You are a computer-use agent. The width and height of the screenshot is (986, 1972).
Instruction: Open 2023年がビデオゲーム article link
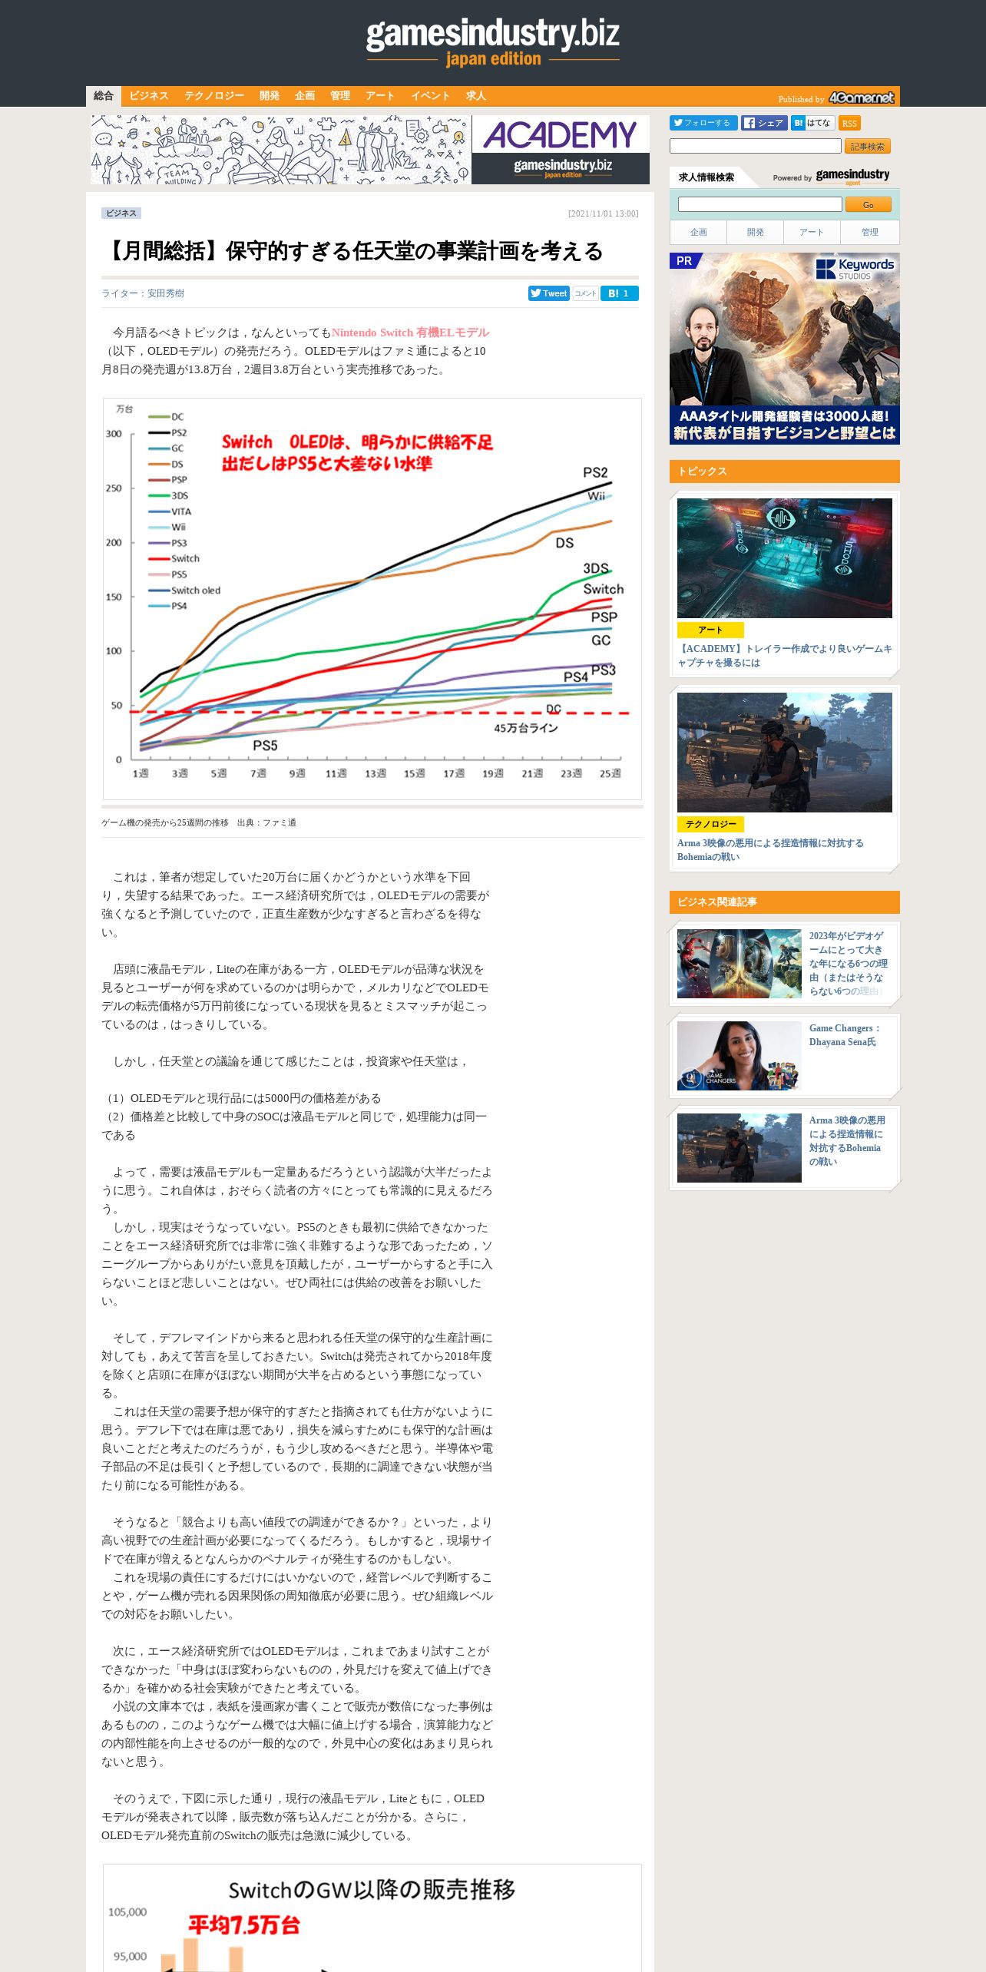848,963
